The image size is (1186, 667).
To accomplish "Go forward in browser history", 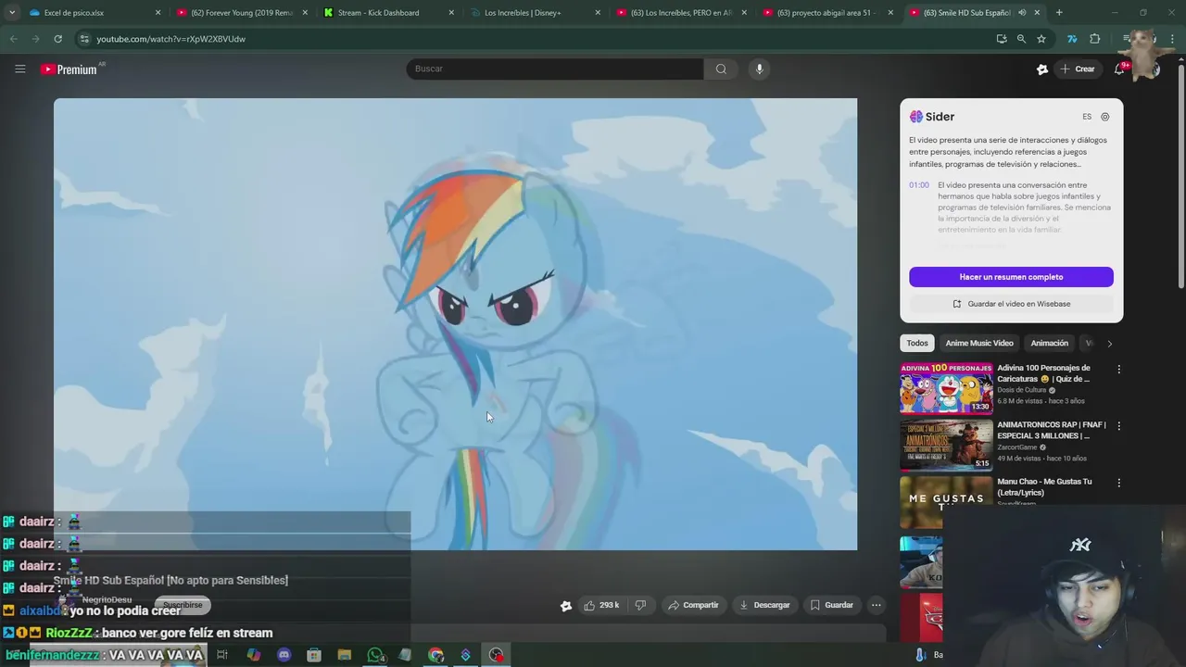I will tap(35, 39).
